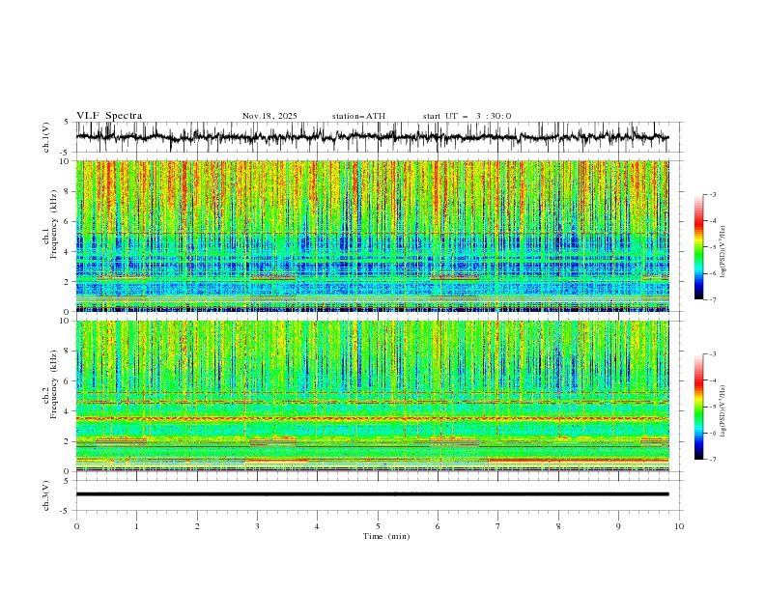Click the 'ch.3(V)' axis label
Image resolution: width=765 pixels, height=591 pixels.
tap(46, 495)
